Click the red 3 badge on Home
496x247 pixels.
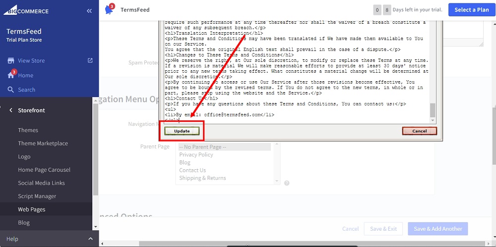pos(13,72)
